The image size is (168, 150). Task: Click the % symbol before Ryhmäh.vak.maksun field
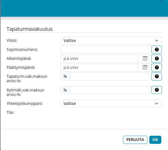pyautogui.click(x=65, y=90)
